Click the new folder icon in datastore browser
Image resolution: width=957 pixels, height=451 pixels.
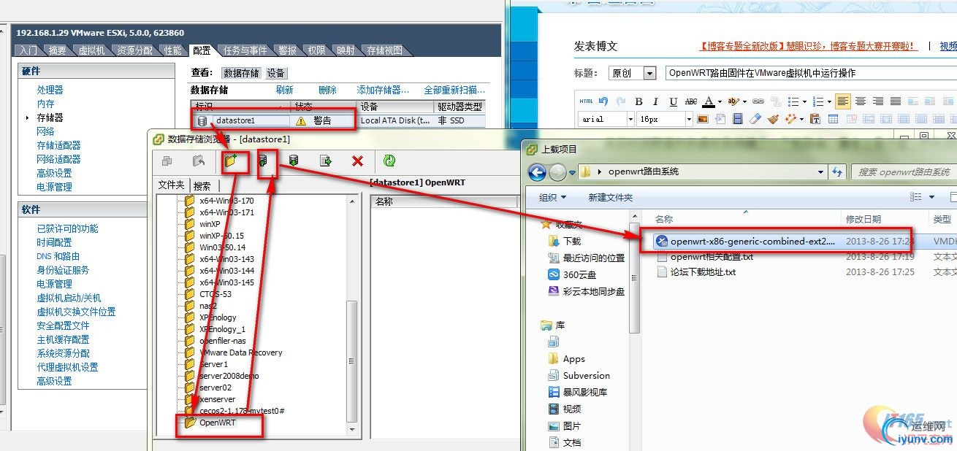click(x=232, y=161)
